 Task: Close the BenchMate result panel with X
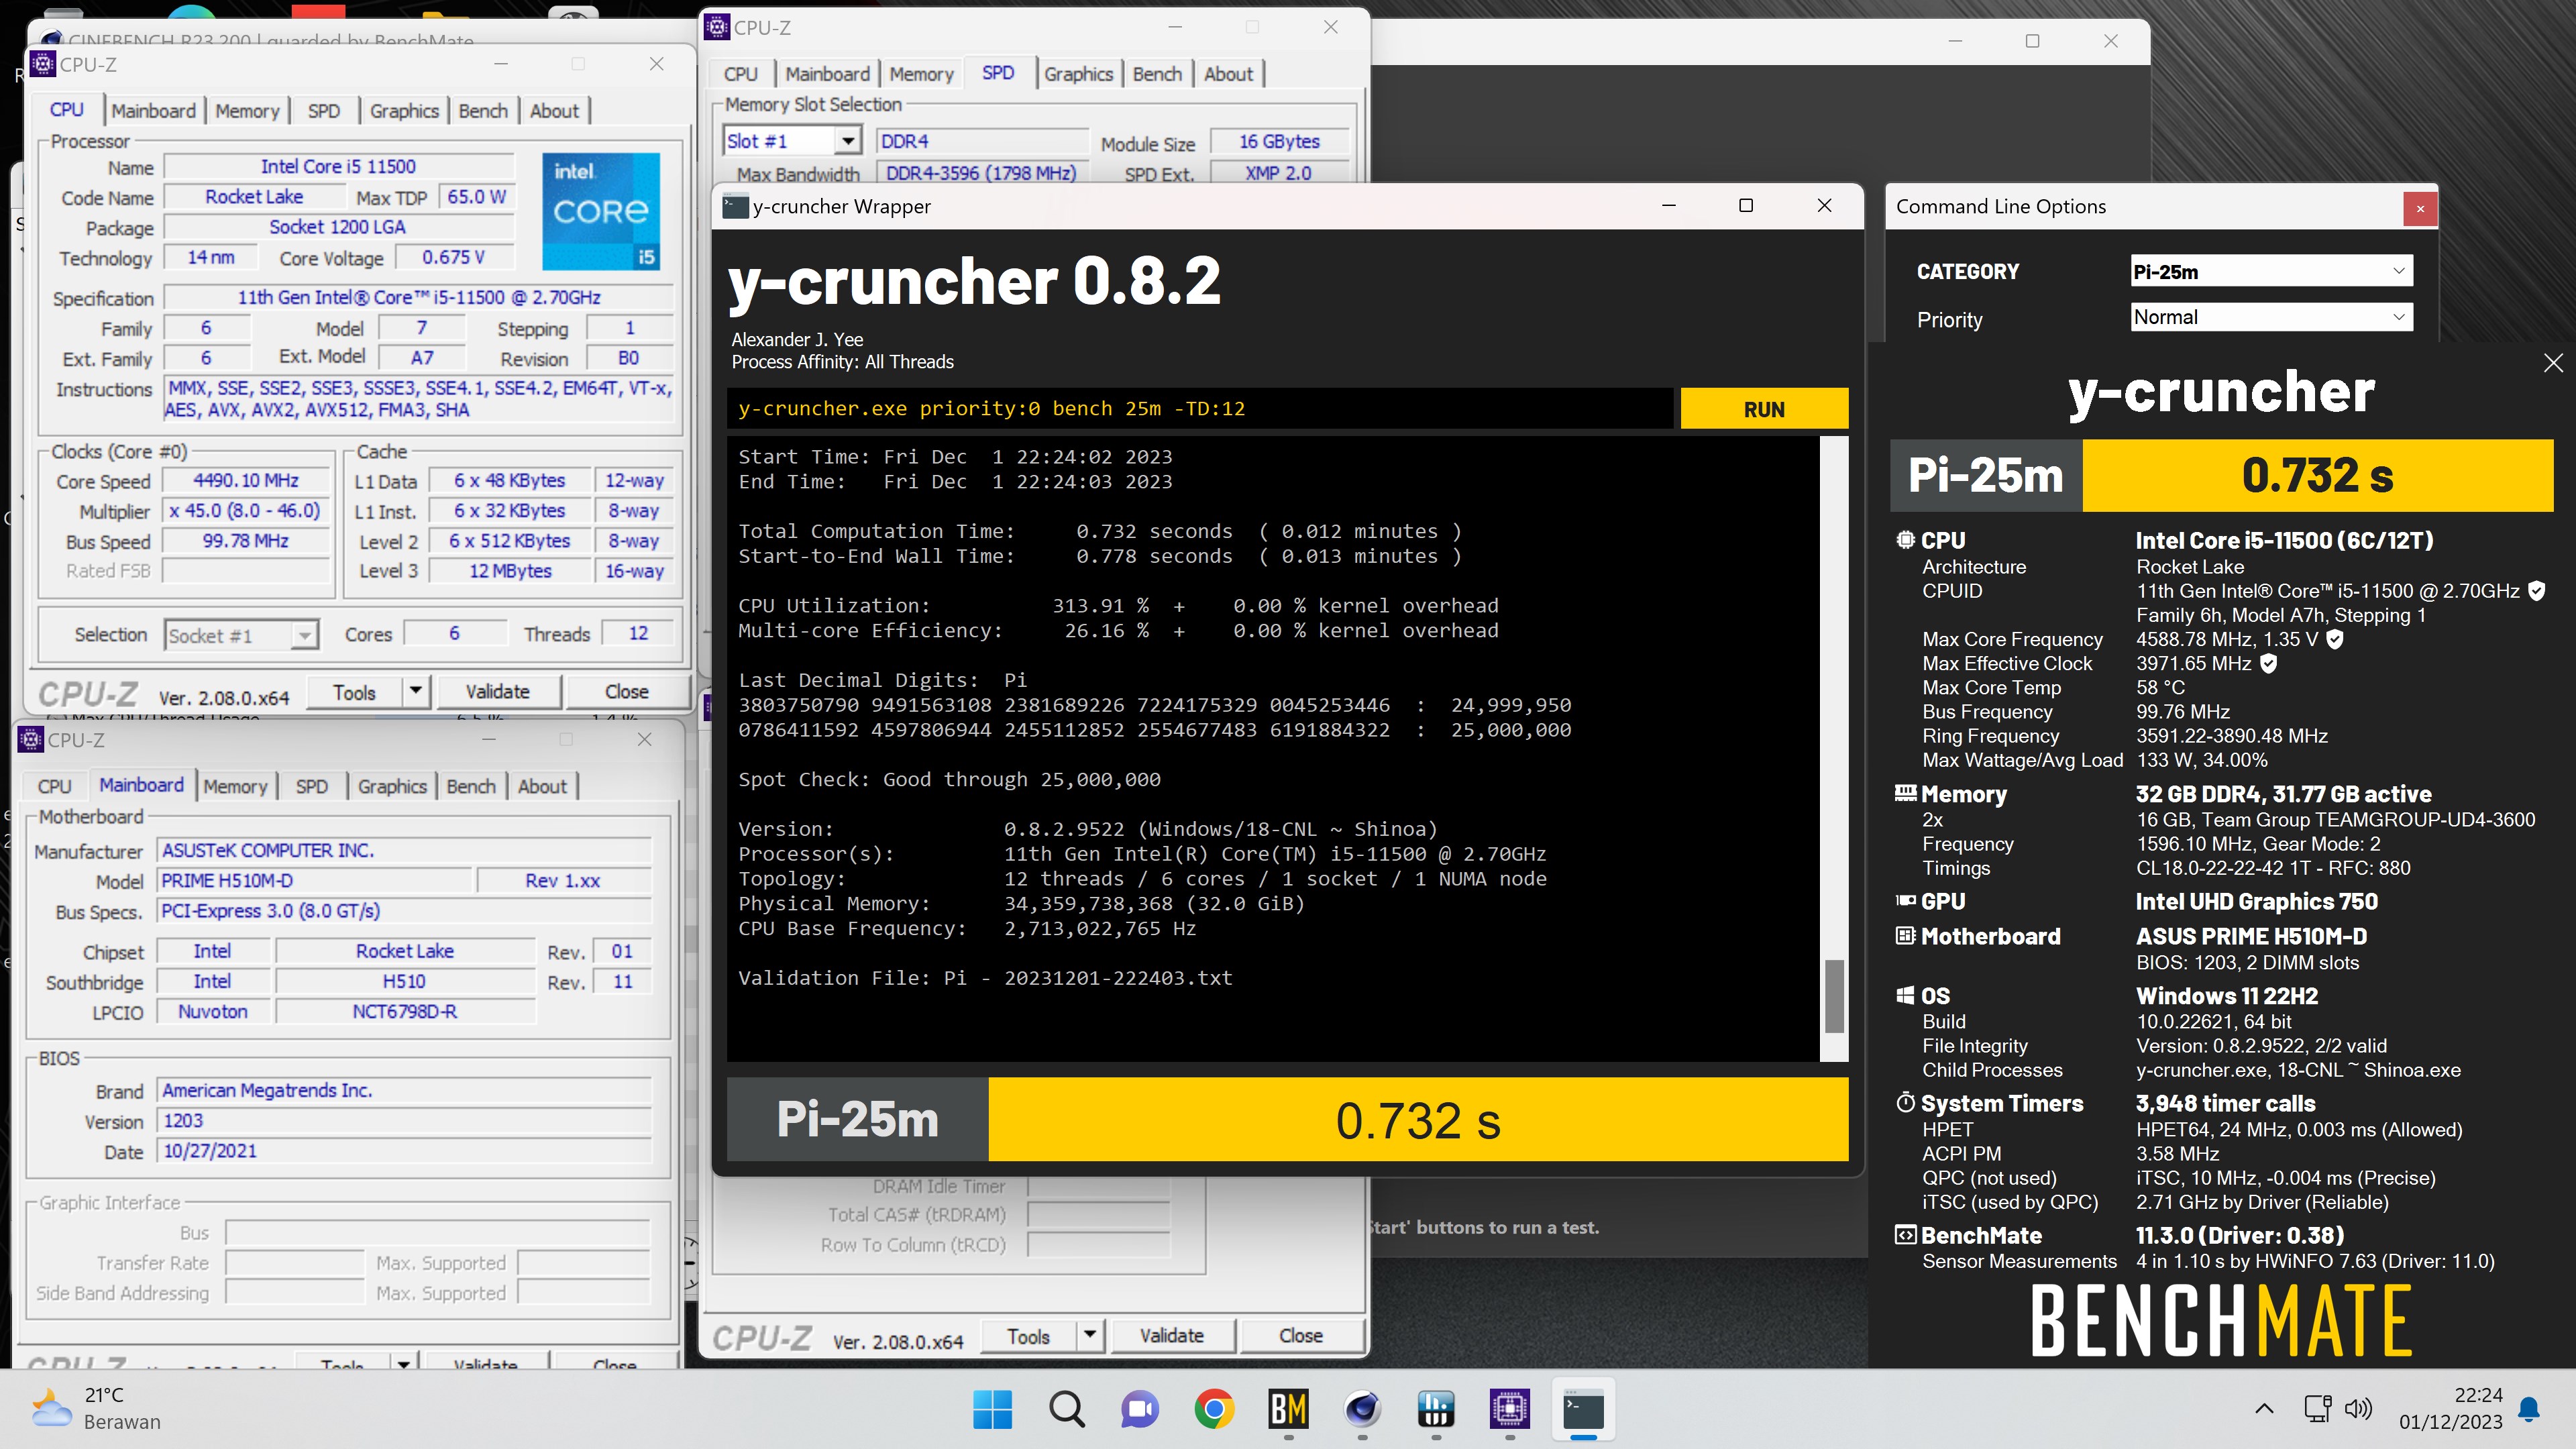[x=2553, y=363]
